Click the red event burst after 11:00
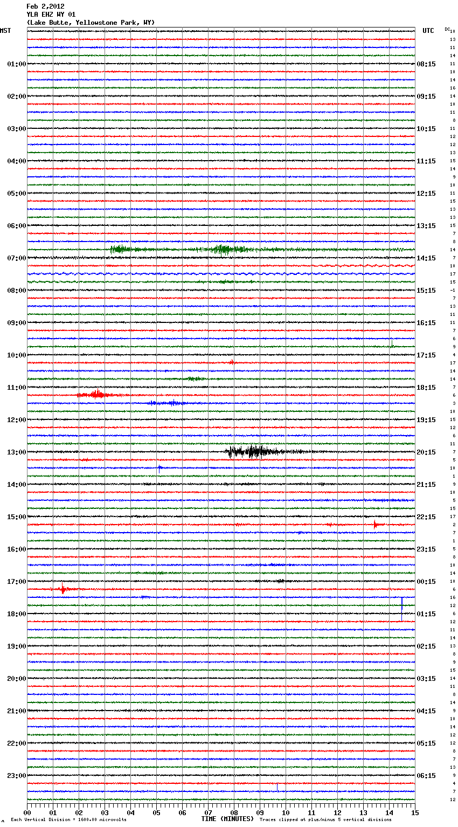The width and height of the screenshot is (458, 827). pyautogui.click(x=96, y=395)
